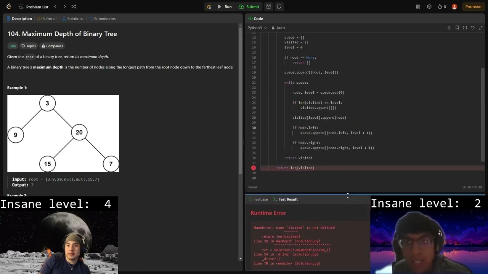Viewport: 488px width, 274px height.
Task: Open the Python3 language dropdown
Action: 257,28
